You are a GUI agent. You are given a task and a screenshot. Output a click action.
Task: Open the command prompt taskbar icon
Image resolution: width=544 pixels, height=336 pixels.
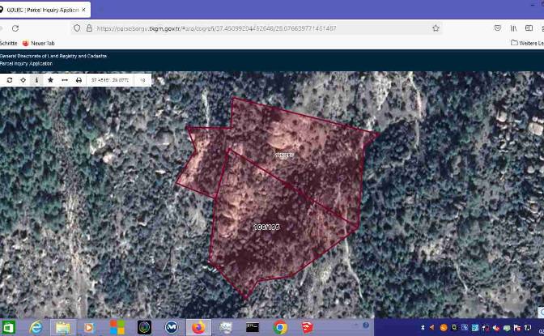point(253,327)
